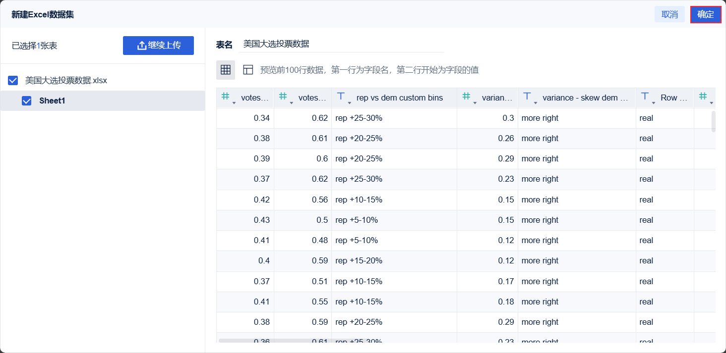Click rep +5-10% in the row with 0.48

point(394,241)
